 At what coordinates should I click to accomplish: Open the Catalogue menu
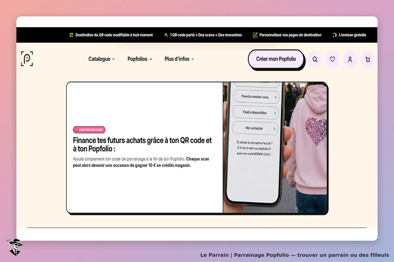coord(101,59)
